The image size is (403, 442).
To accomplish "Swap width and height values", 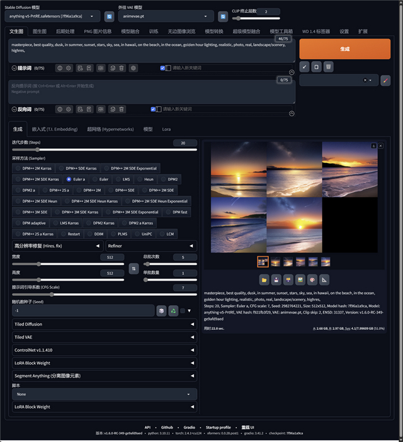I will [133, 268].
